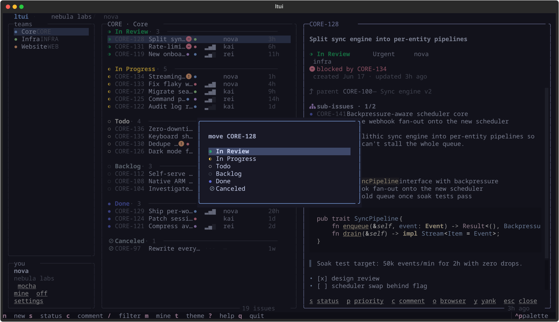Click the in-progress status icon of CORE-133
The height and width of the screenshot is (322, 559).
coord(109,84)
